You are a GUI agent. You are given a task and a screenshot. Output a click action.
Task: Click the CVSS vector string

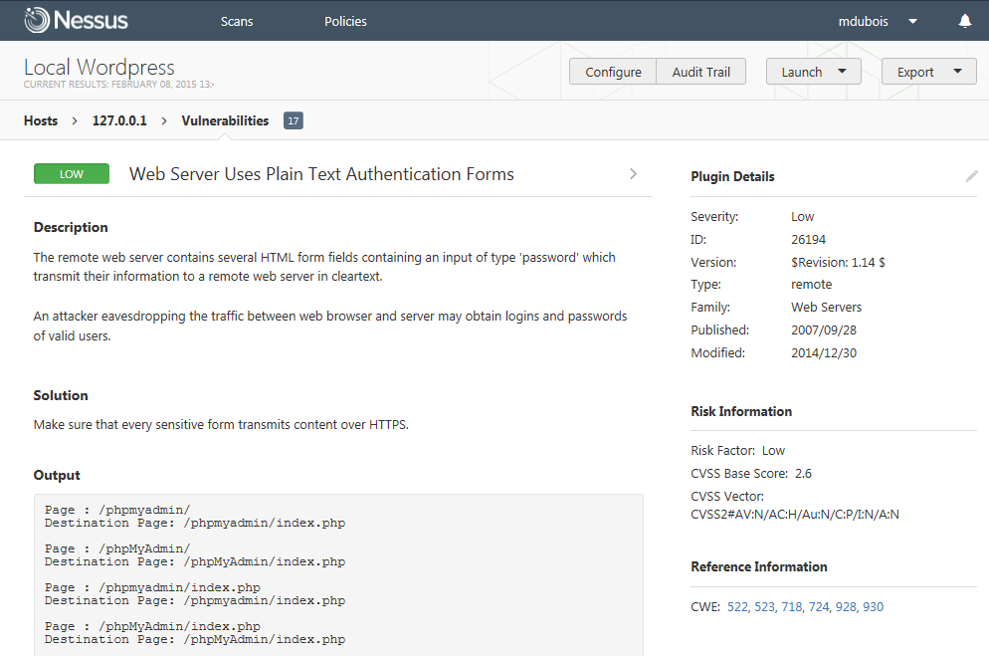(795, 514)
